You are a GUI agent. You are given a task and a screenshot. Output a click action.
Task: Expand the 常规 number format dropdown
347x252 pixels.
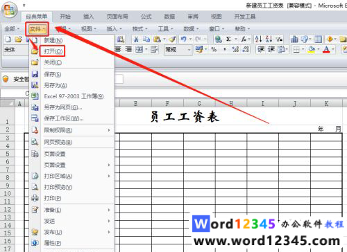pyautogui.click(x=189, y=50)
